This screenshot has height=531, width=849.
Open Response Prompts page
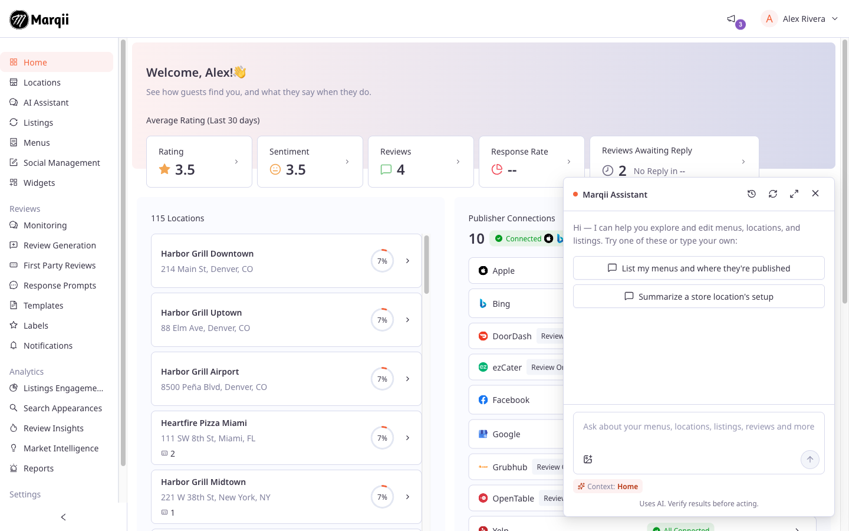[x=57, y=286]
